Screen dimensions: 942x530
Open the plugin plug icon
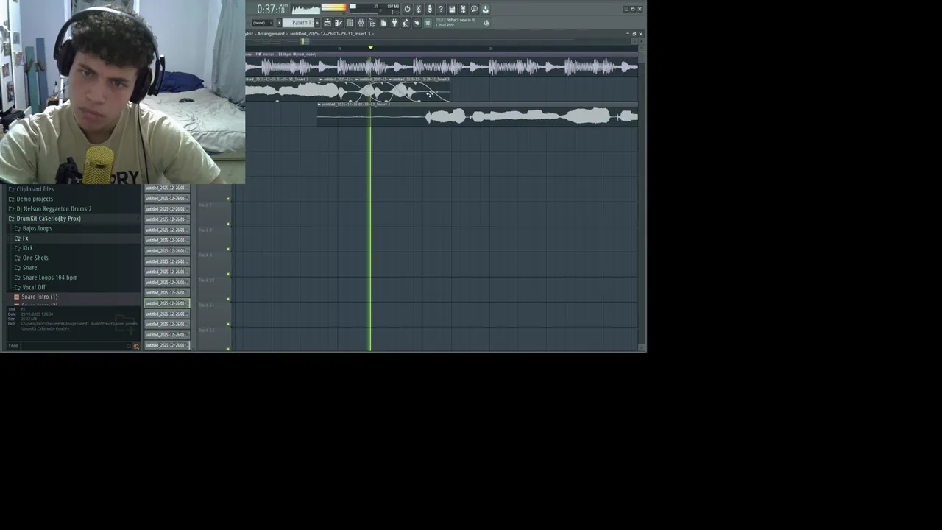pos(394,23)
